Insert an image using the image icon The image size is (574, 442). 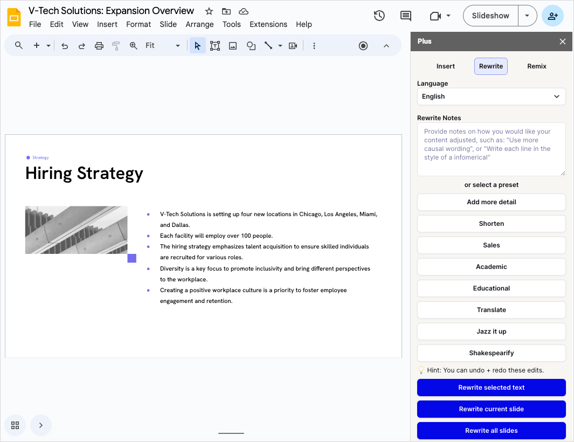point(233,46)
